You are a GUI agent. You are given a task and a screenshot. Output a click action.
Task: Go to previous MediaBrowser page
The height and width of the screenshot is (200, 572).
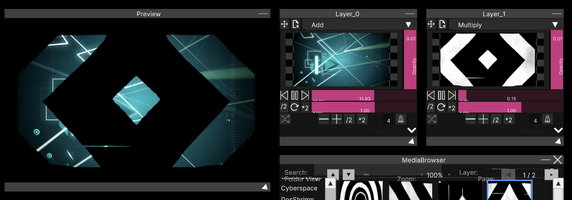[x=508, y=175]
